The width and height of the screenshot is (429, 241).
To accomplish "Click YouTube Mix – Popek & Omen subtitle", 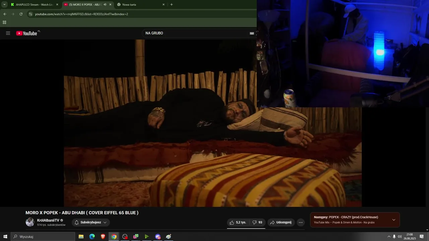I will (344, 223).
